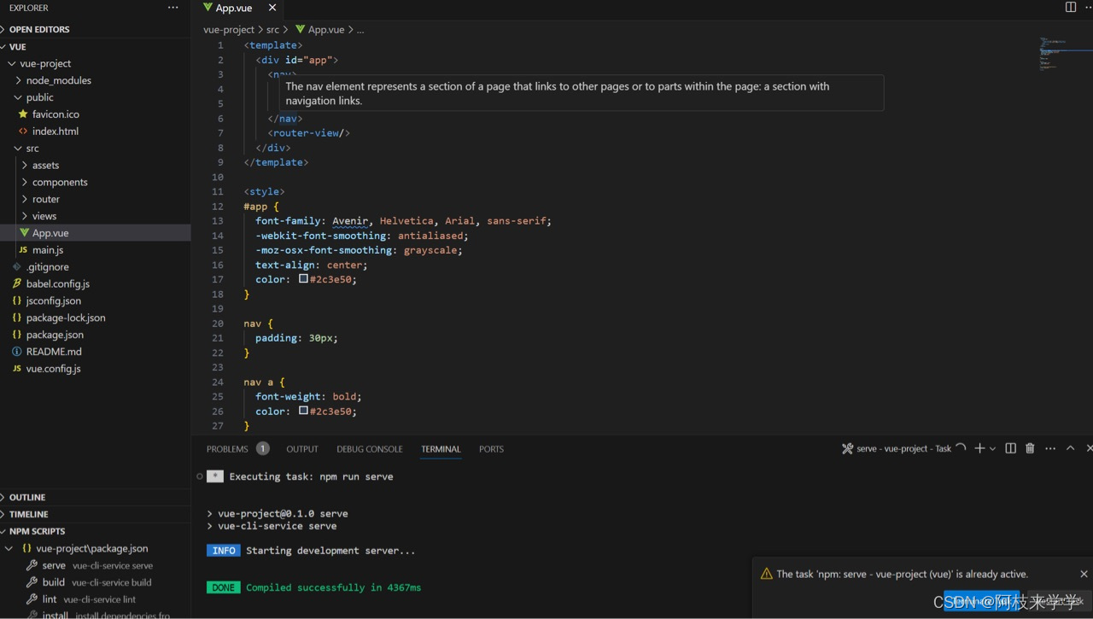Click the breadcrumb ellipsis after App.vue
Viewport: 1093px width, 619px height.
[x=360, y=30]
